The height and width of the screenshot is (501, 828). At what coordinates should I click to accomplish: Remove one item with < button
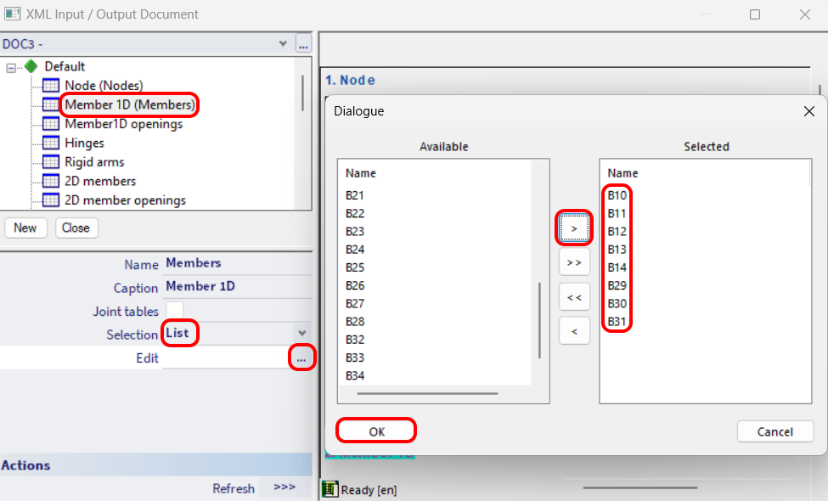[x=574, y=331]
